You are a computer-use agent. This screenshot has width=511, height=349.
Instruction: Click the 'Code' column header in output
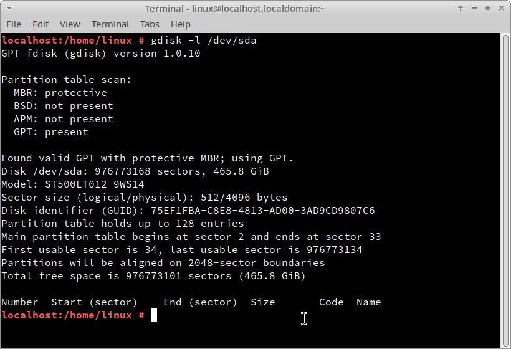coord(331,302)
